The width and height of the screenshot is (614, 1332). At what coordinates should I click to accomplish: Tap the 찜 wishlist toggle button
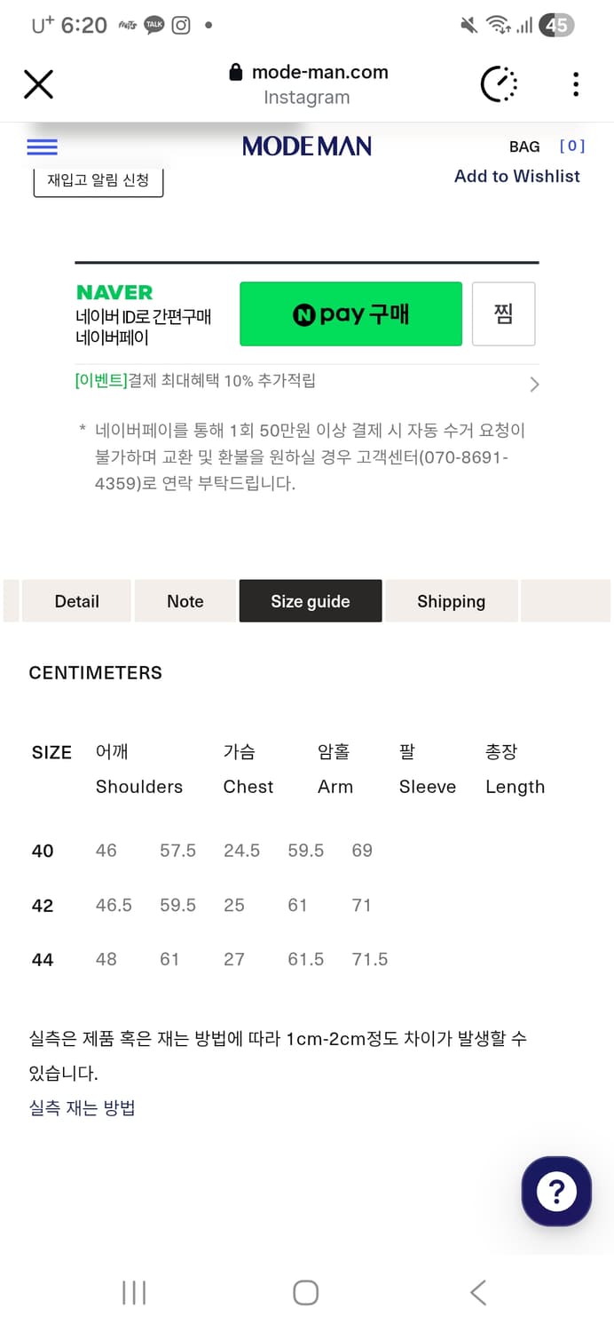[x=503, y=313]
